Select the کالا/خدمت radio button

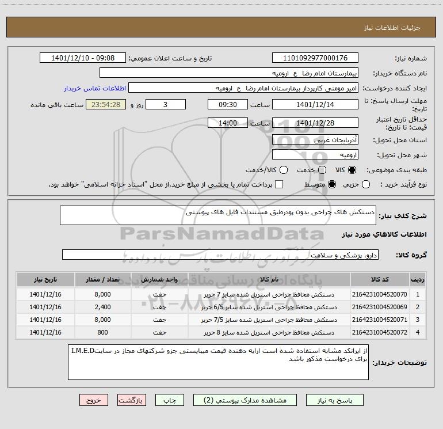pyautogui.click(x=284, y=170)
